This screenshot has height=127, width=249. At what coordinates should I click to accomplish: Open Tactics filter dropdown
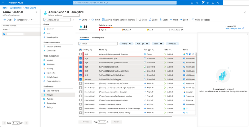pos(172,44)
